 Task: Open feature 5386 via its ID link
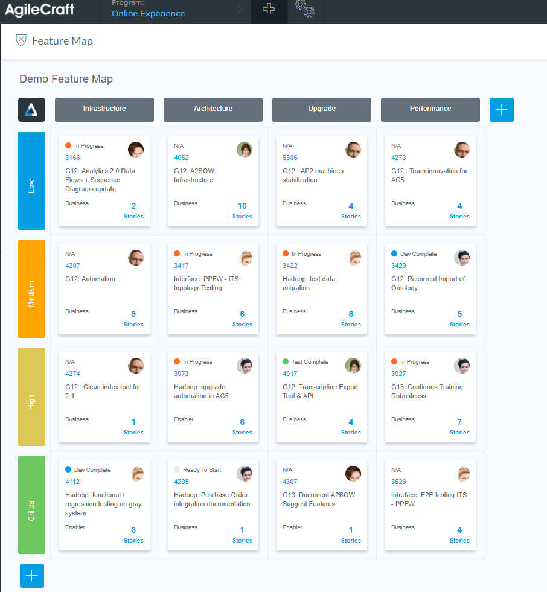(289, 158)
